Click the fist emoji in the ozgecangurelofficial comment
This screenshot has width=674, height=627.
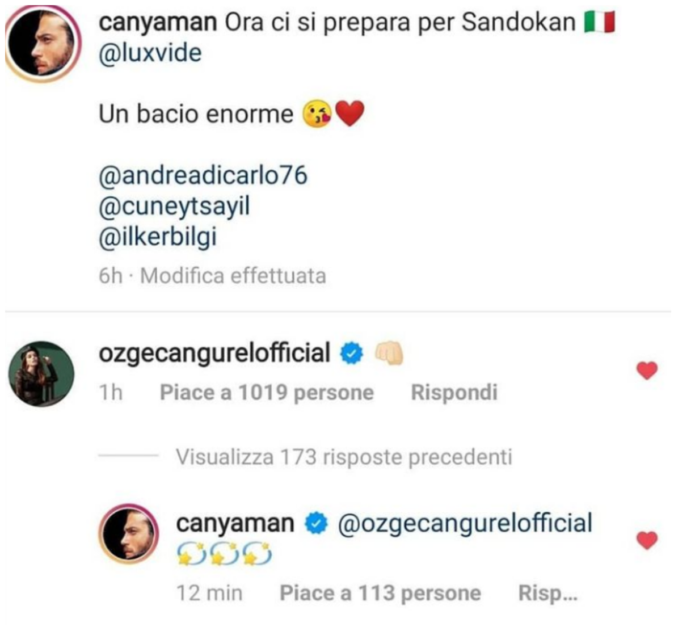[x=389, y=354]
